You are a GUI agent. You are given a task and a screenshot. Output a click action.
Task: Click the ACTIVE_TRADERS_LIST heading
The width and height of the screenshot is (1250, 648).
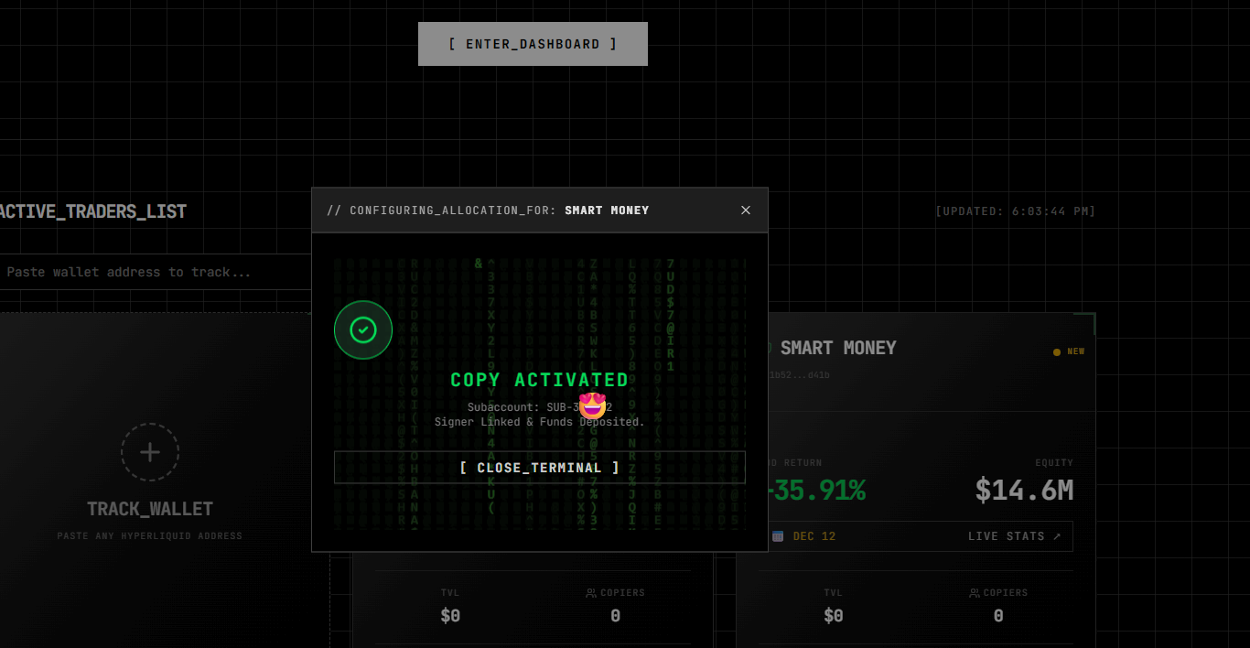click(92, 211)
